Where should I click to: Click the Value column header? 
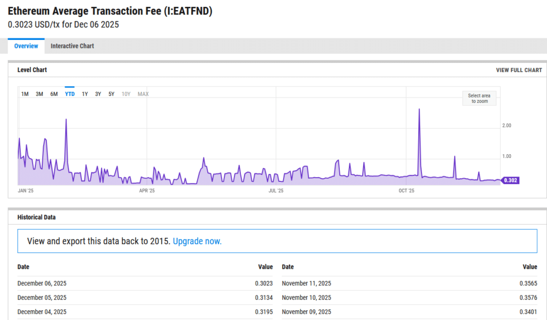pos(265,267)
